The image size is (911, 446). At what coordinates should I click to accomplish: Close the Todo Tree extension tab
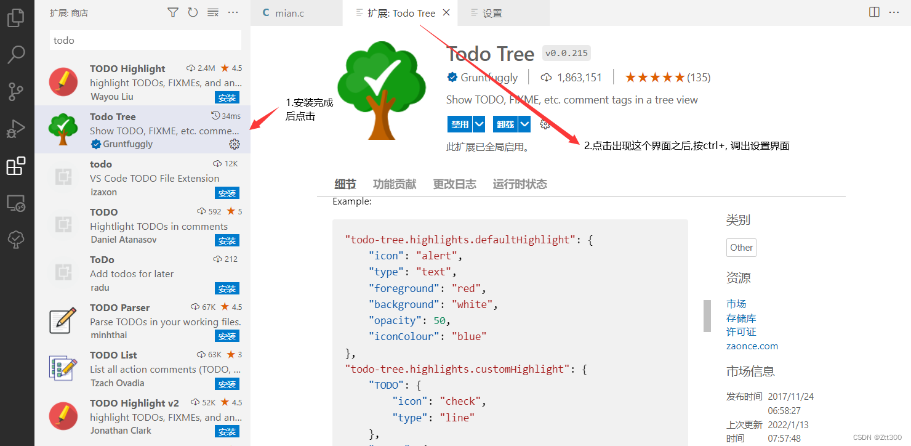click(446, 12)
